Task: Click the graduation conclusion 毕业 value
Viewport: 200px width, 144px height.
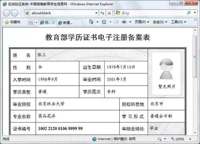Action: pyautogui.click(x=154, y=128)
